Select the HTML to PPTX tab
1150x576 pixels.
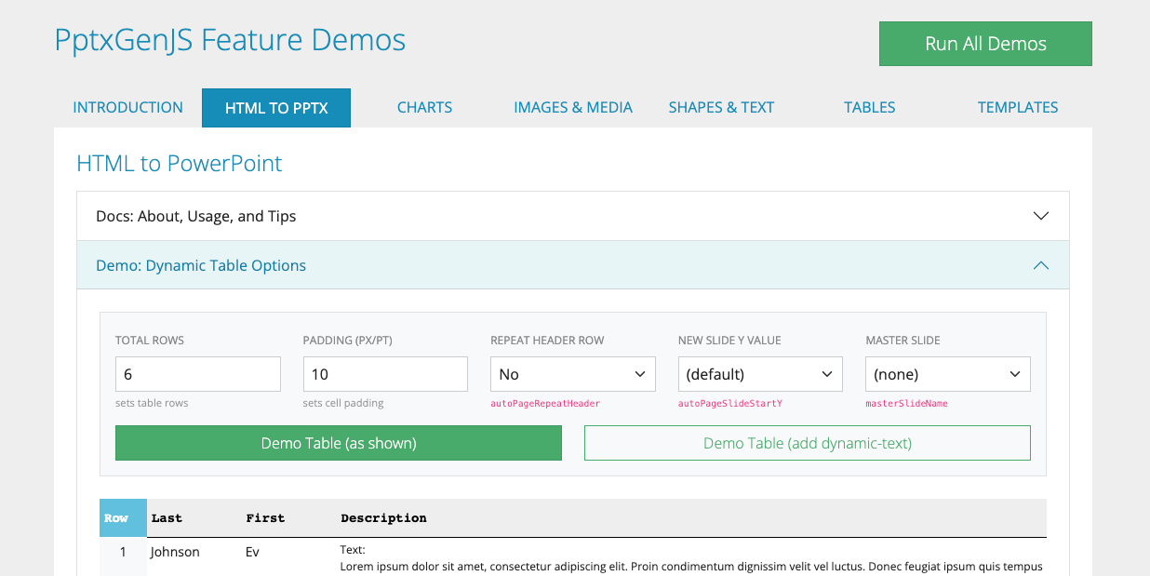[276, 108]
